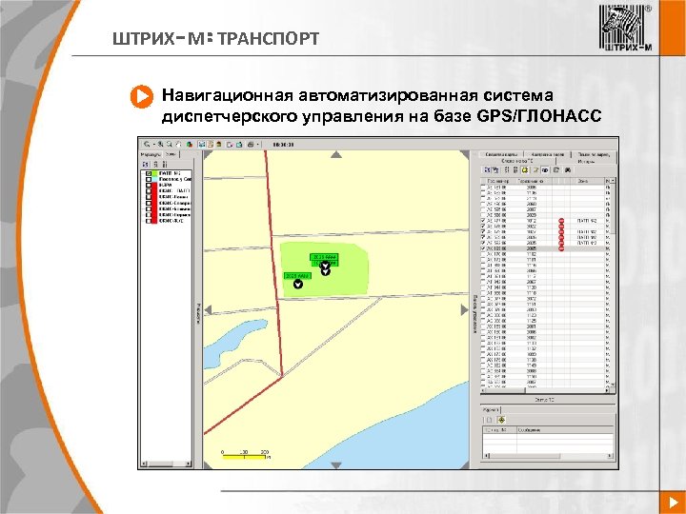The height and width of the screenshot is (514, 686).
Task: Select the hand pan tool
Action: click(x=178, y=145)
